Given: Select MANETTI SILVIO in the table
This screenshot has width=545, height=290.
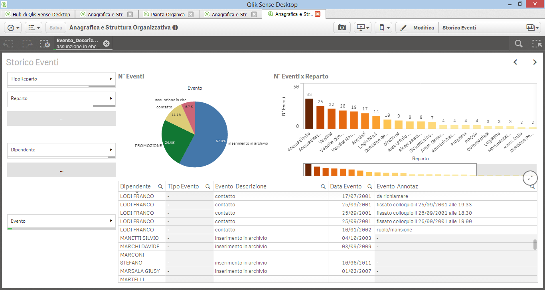Looking at the screenshot, I should pyautogui.click(x=139, y=238).
